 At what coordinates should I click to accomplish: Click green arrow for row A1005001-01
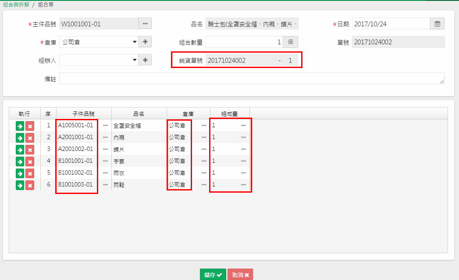20,126
